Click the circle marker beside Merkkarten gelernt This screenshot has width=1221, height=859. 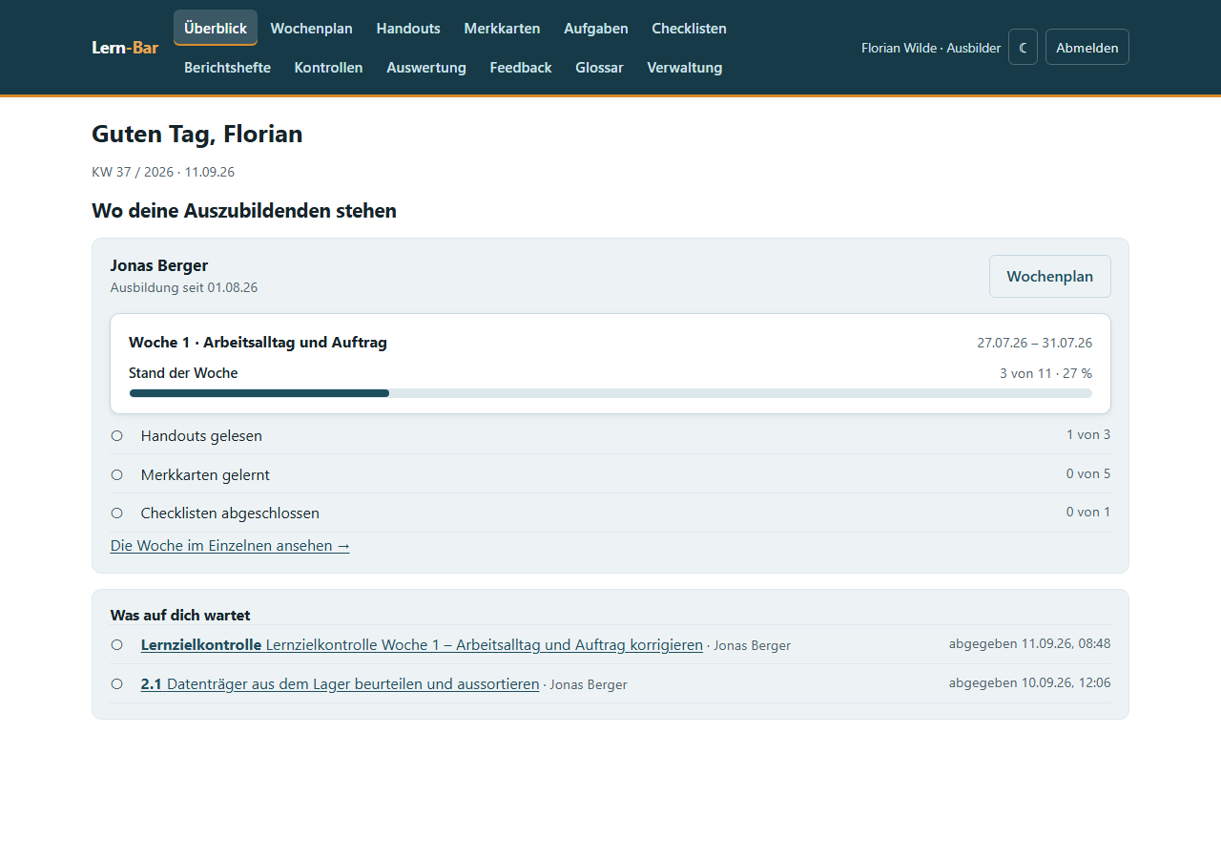[x=117, y=474]
